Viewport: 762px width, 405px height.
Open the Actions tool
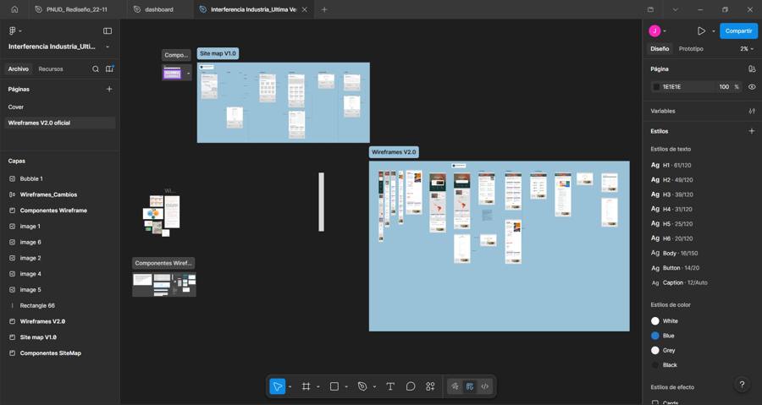[x=430, y=386]
